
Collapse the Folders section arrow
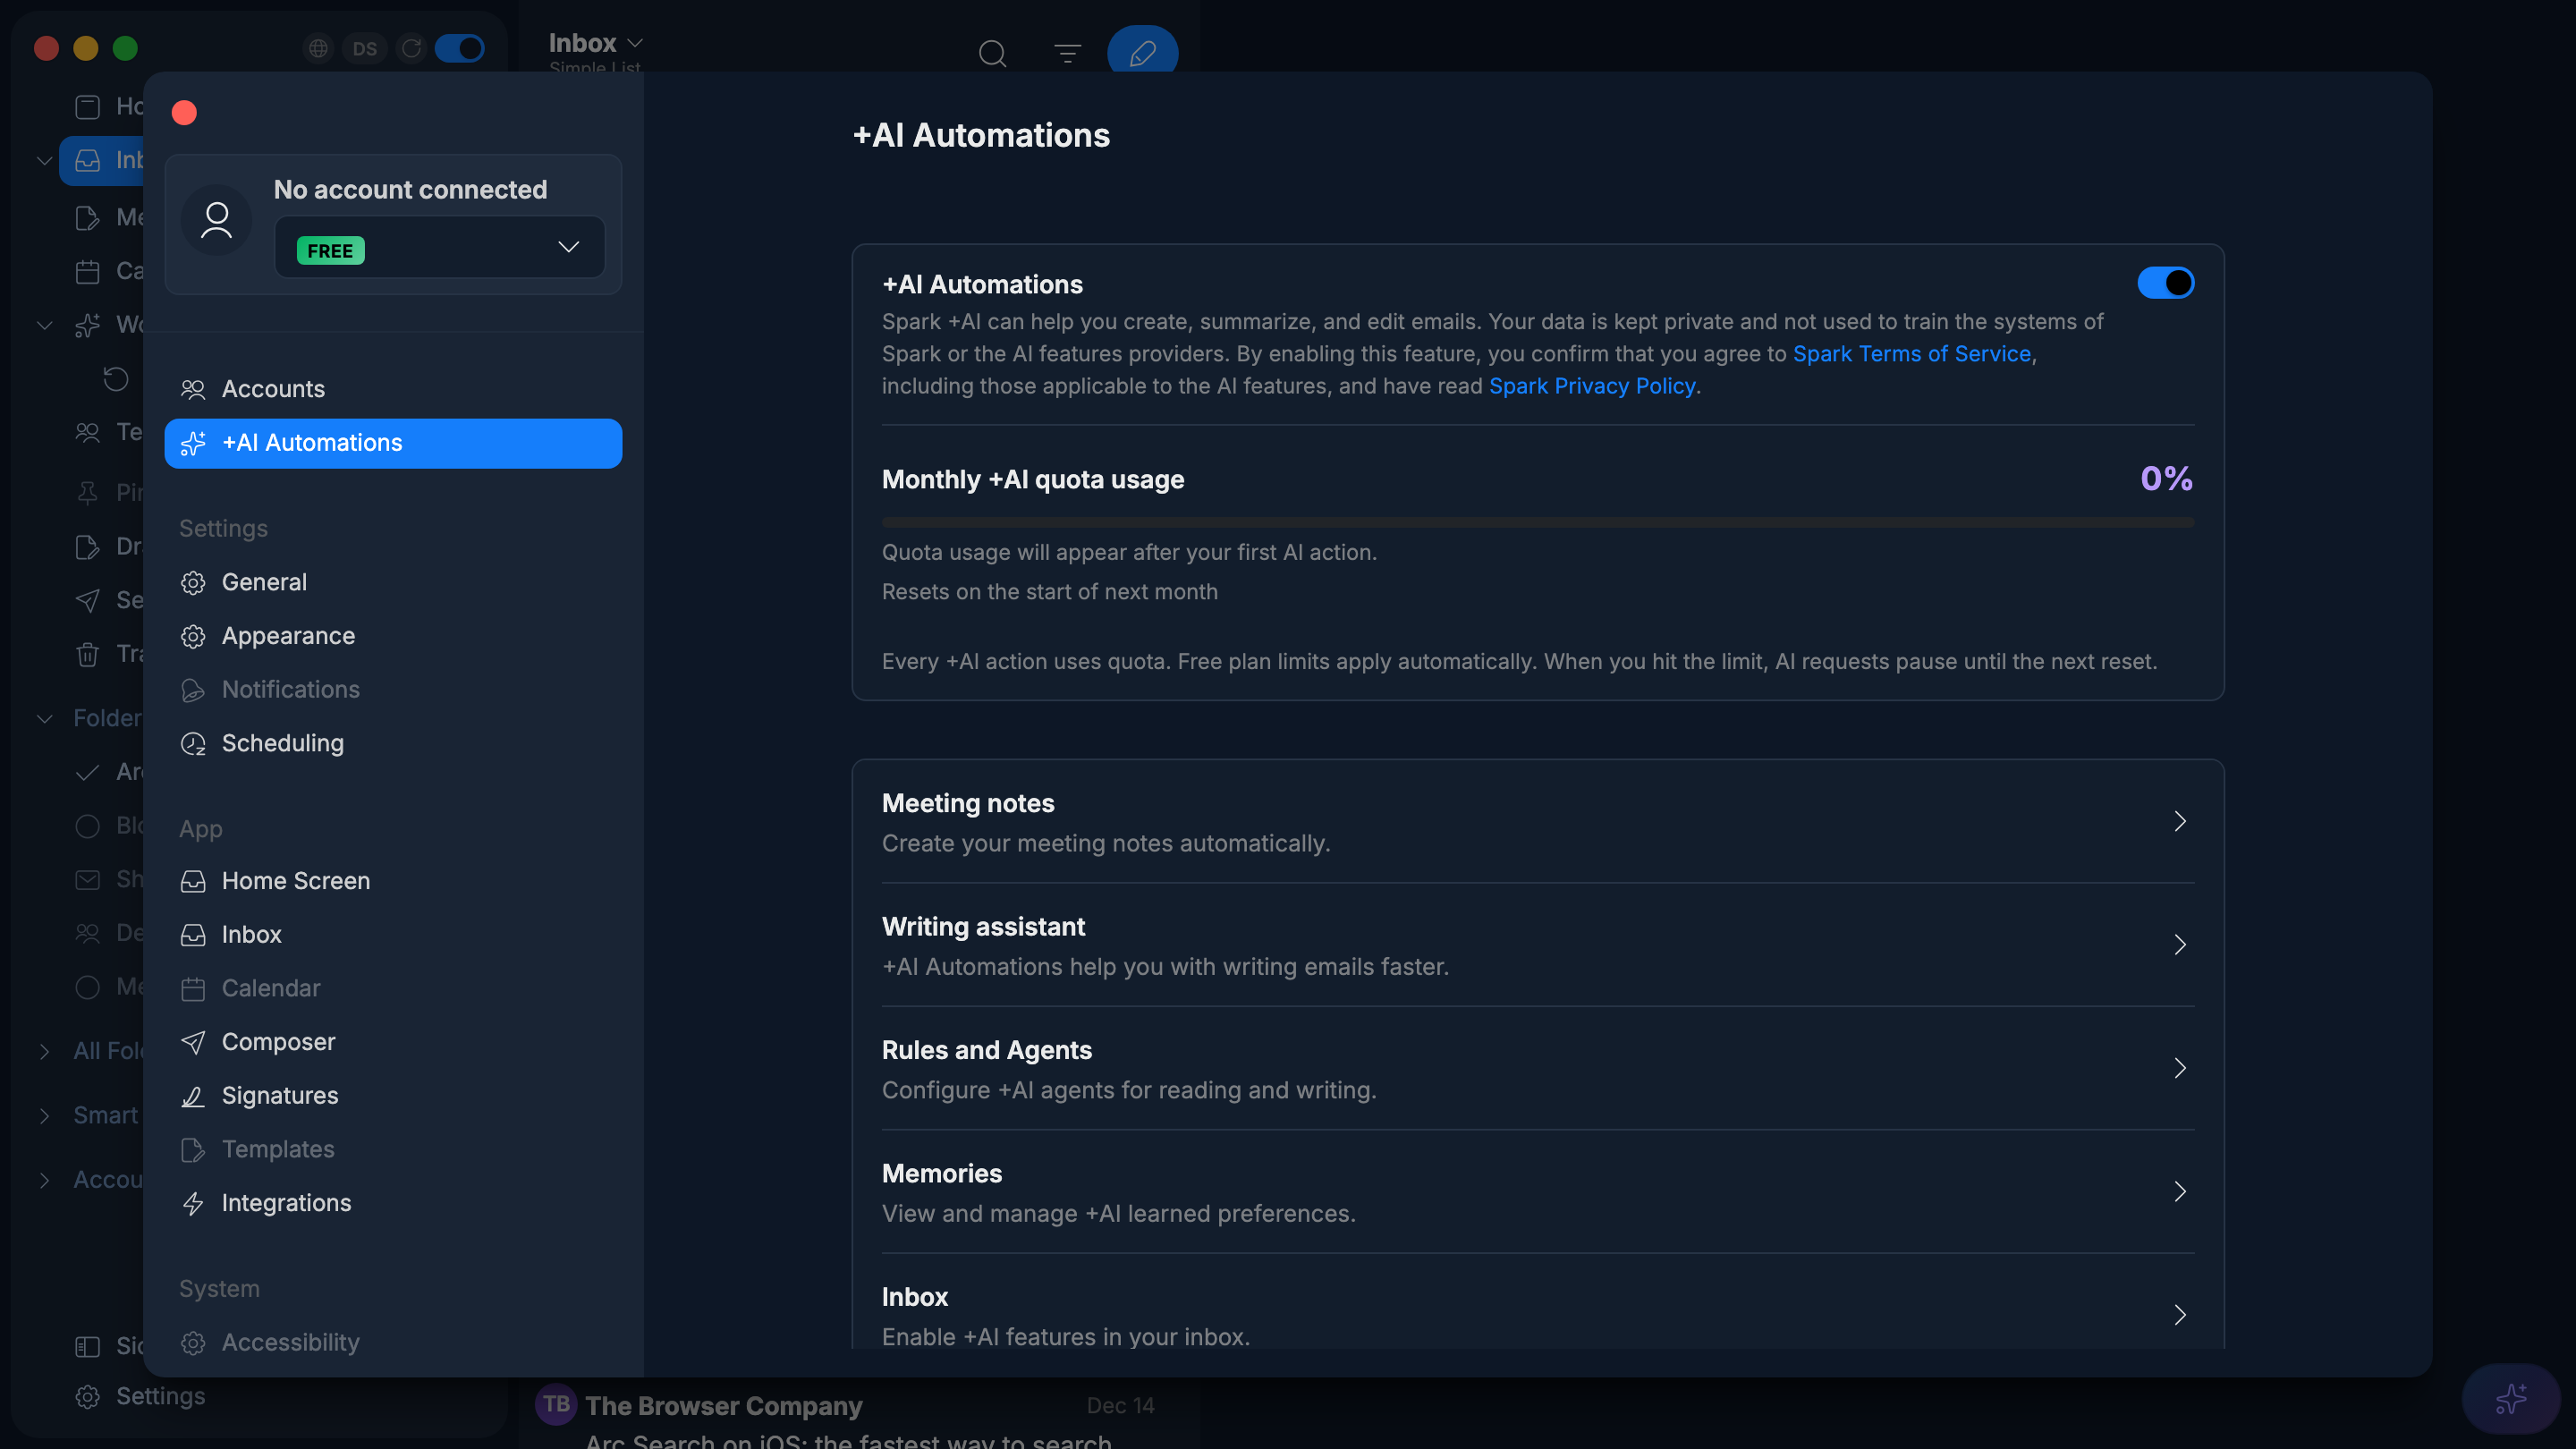point(44,718)
